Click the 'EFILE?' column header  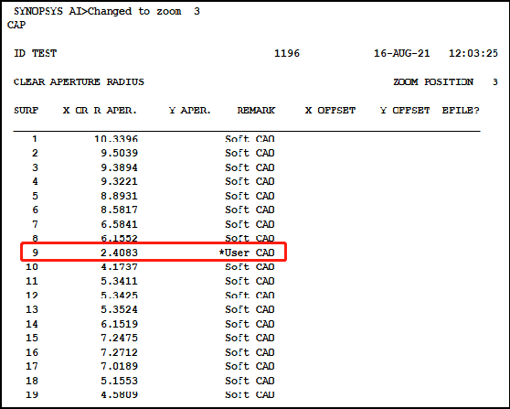point(461,111)
